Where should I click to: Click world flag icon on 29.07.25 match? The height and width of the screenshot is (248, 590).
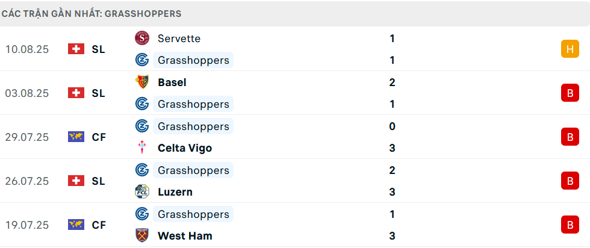click(76, 137)
